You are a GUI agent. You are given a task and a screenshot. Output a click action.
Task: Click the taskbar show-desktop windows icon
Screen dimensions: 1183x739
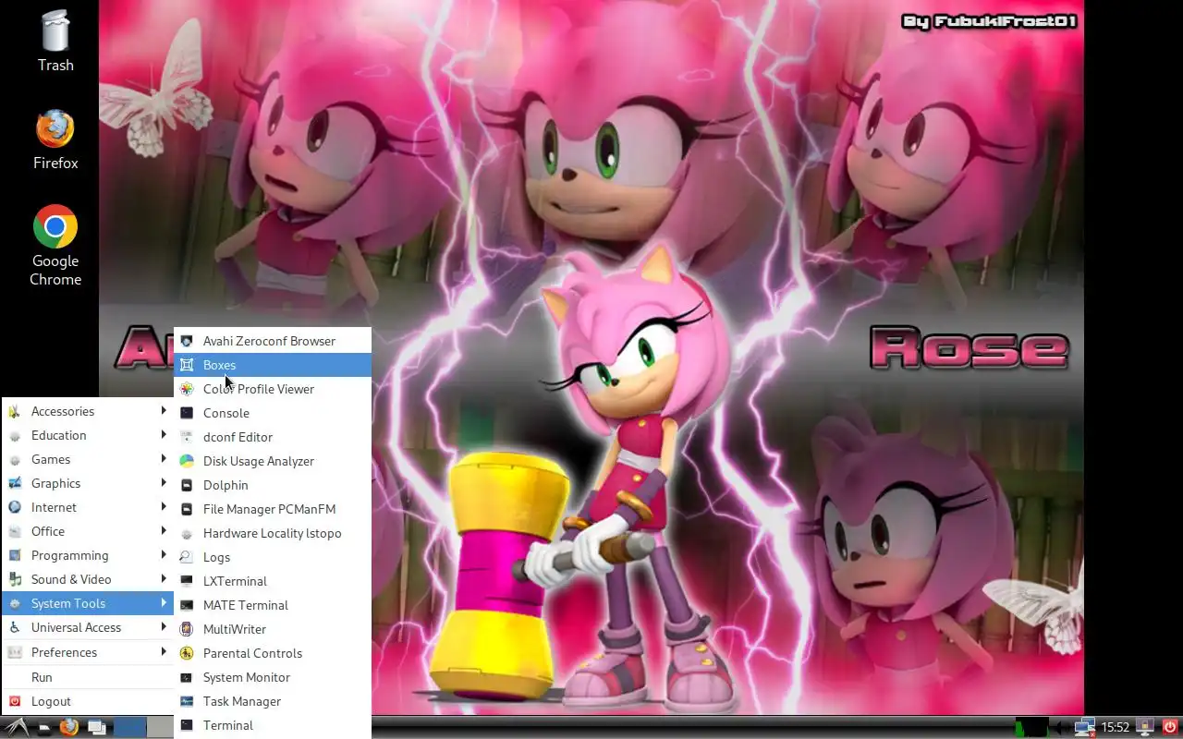pos(96,727)
